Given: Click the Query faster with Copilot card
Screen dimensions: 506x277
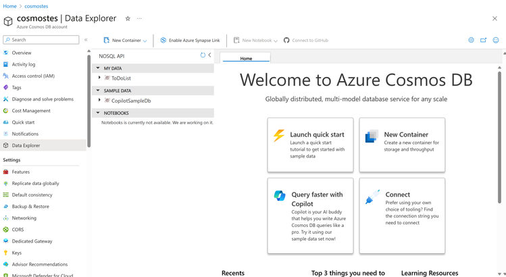Looking at the screenshot, I should coord(310,216).
